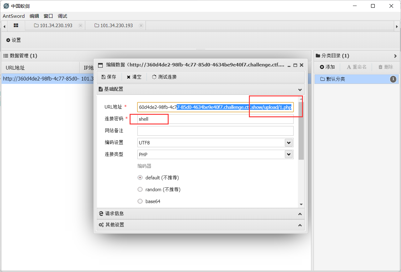Click 添加 add category button

327,67
